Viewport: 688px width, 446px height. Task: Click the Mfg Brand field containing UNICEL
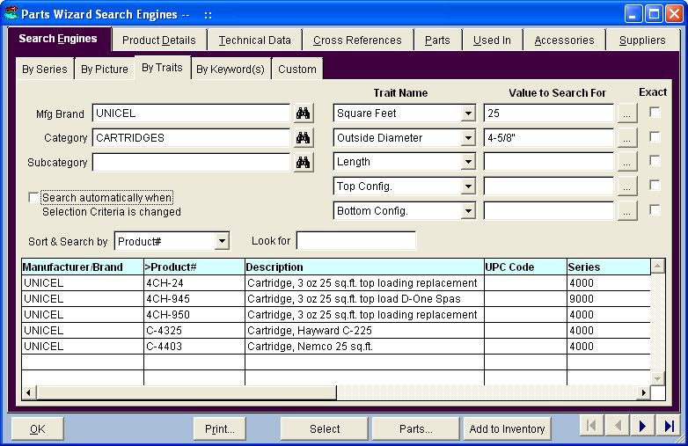point(191,113)
